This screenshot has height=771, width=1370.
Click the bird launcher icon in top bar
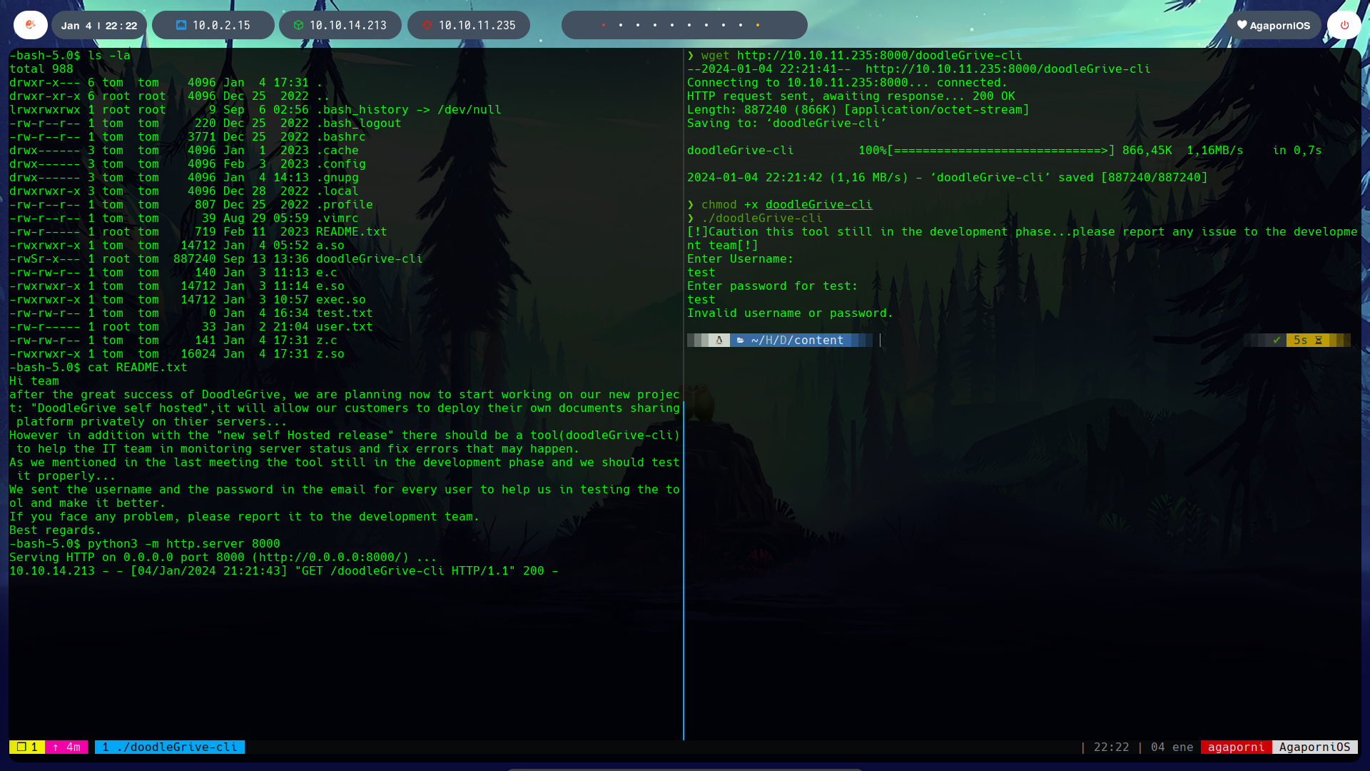click(30, 25)
